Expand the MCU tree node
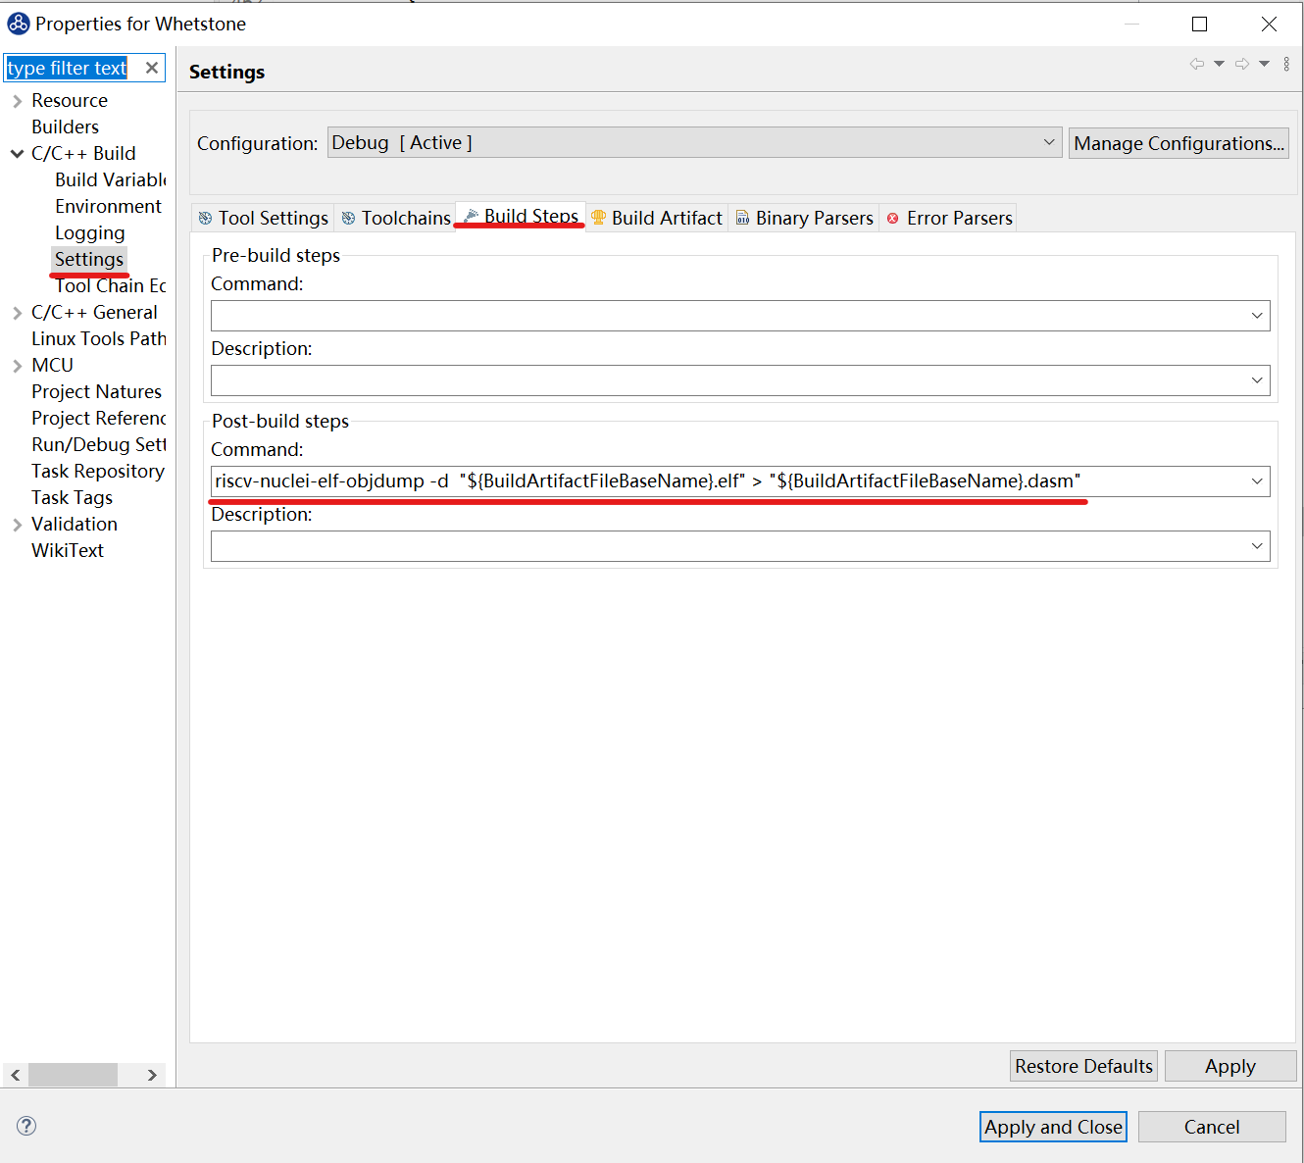Screen dimensions: 1304x1163 [18, 366]
